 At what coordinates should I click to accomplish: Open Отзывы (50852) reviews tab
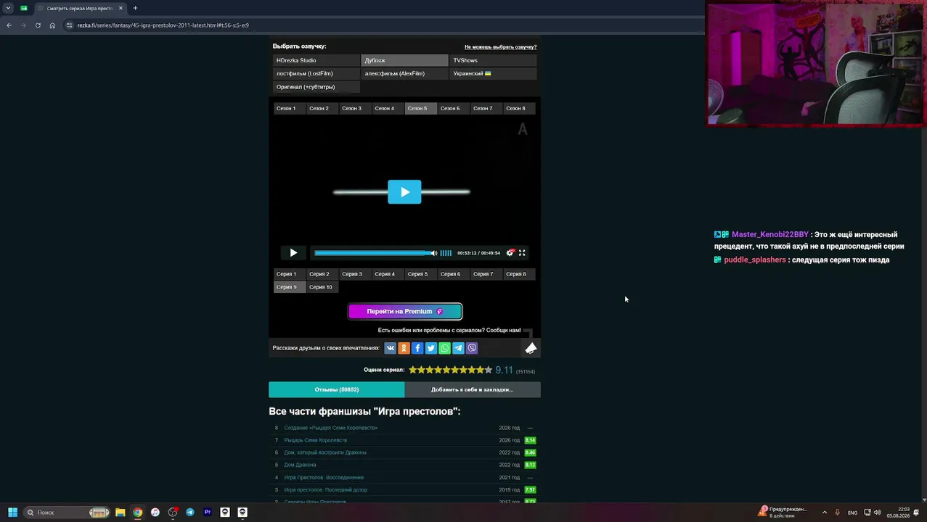(x=336, y=389)
